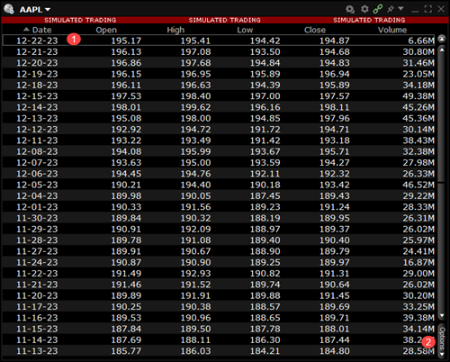This screenshot has height=362, width=450.
Task: Click Open value 187.84 on 11-15-23
Action: (126, 330)
